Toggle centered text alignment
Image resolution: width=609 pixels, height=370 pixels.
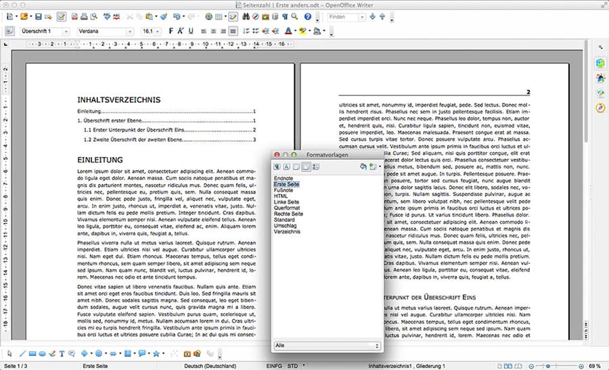tap(213, 31)
